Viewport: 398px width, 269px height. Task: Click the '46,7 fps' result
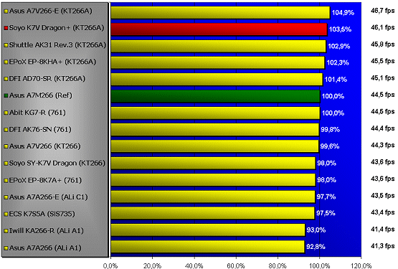(383, 11)
